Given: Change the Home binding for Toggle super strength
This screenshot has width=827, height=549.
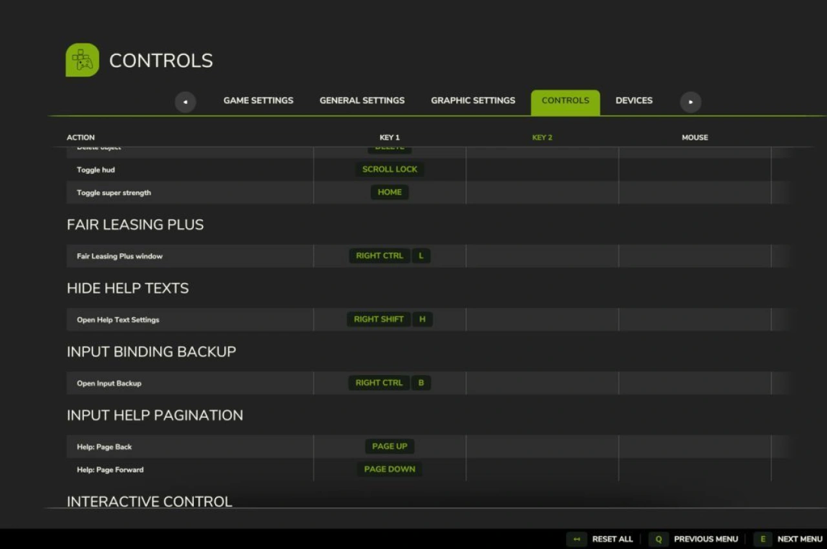Looking at the screenshot, I should coord(390,192).
